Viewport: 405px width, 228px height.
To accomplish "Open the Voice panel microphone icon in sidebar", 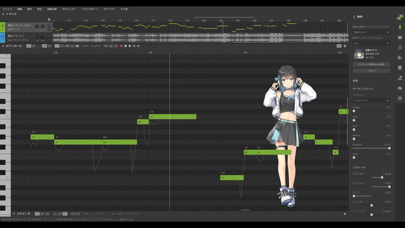I will point(400,27).
